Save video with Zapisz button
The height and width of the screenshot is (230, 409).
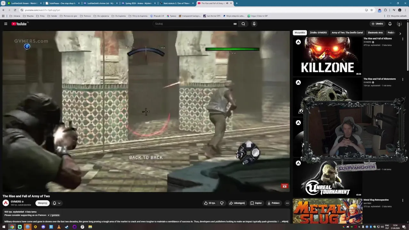point(256,203)
